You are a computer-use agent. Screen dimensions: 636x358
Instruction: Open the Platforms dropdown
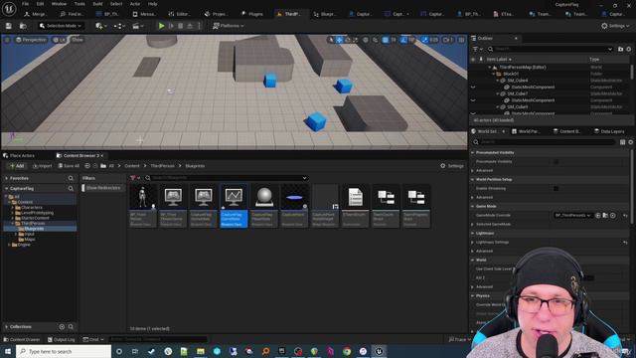(229, 26)
